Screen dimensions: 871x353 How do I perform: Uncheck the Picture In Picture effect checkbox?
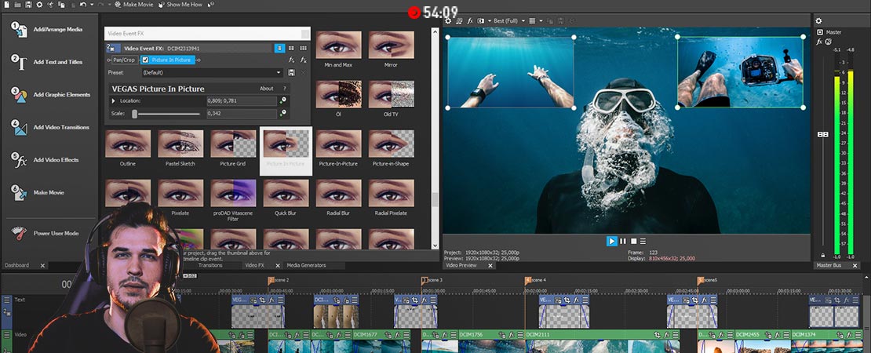click(x=145, y=60)
